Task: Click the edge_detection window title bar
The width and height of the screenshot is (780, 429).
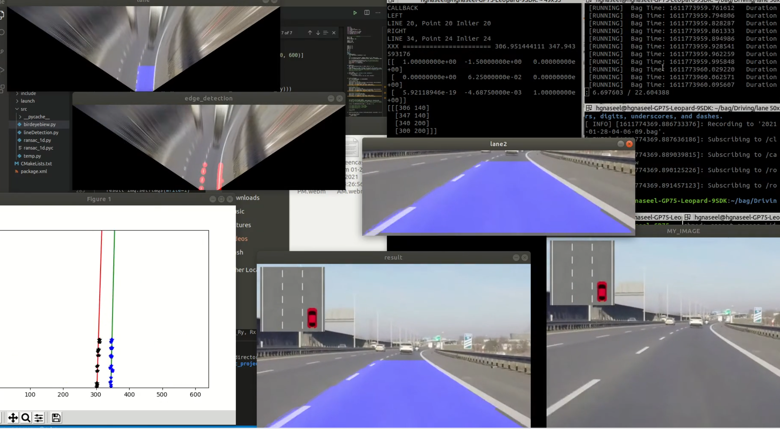Action: 208,98
